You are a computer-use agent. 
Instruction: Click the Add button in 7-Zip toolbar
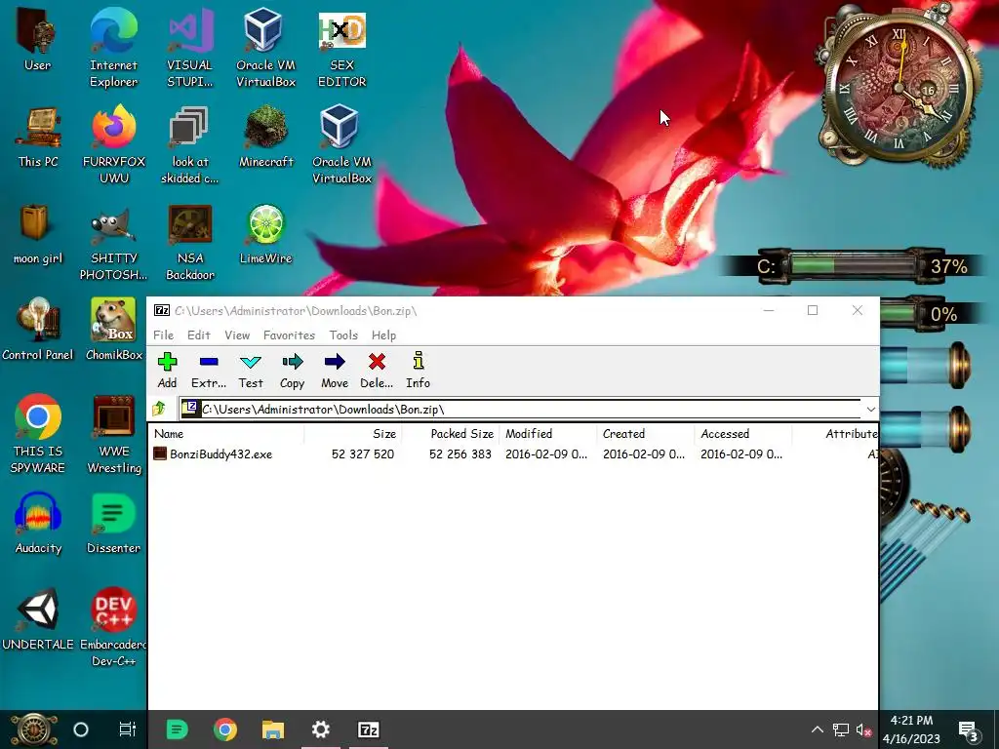(x=167, y=370)
